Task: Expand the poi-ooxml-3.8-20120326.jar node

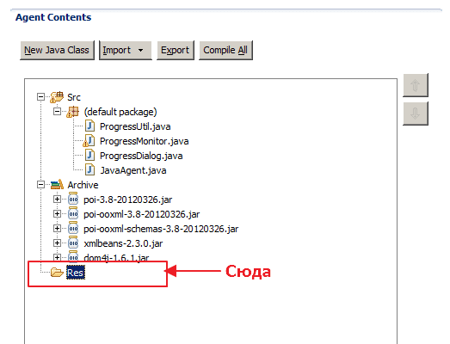Action: pos(57,214)
